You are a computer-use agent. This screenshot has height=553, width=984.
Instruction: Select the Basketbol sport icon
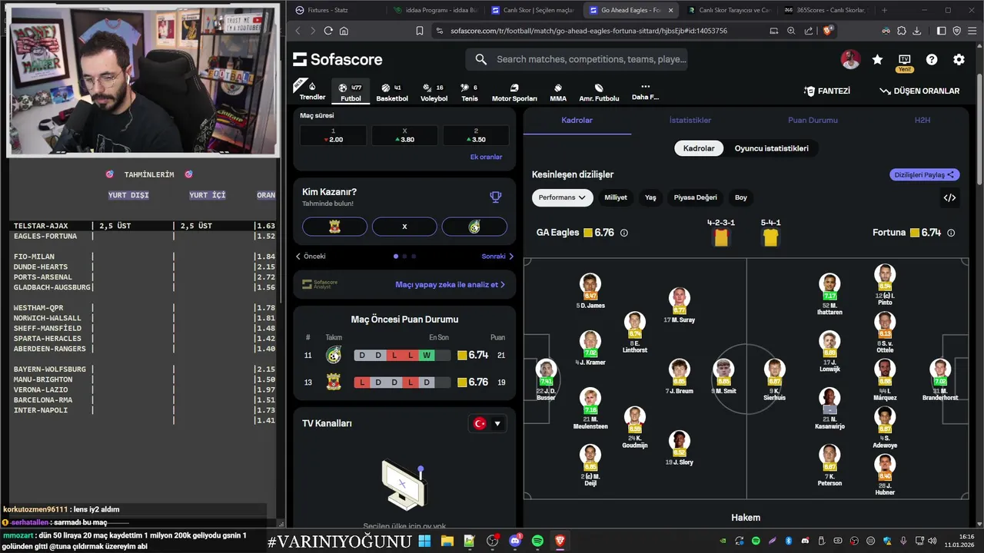[392, 92]
